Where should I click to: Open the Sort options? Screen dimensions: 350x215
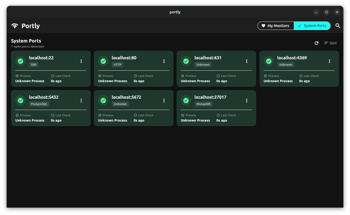pyautogui.click(x=330, y=43)
